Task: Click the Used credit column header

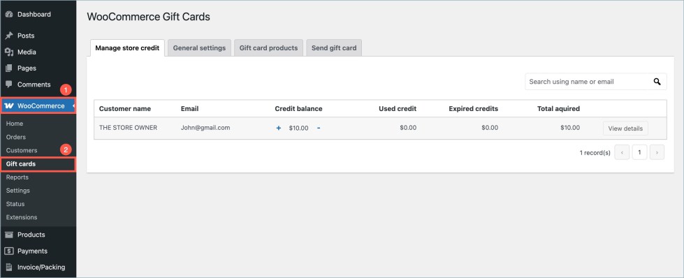Action: (x=398, y=109)
